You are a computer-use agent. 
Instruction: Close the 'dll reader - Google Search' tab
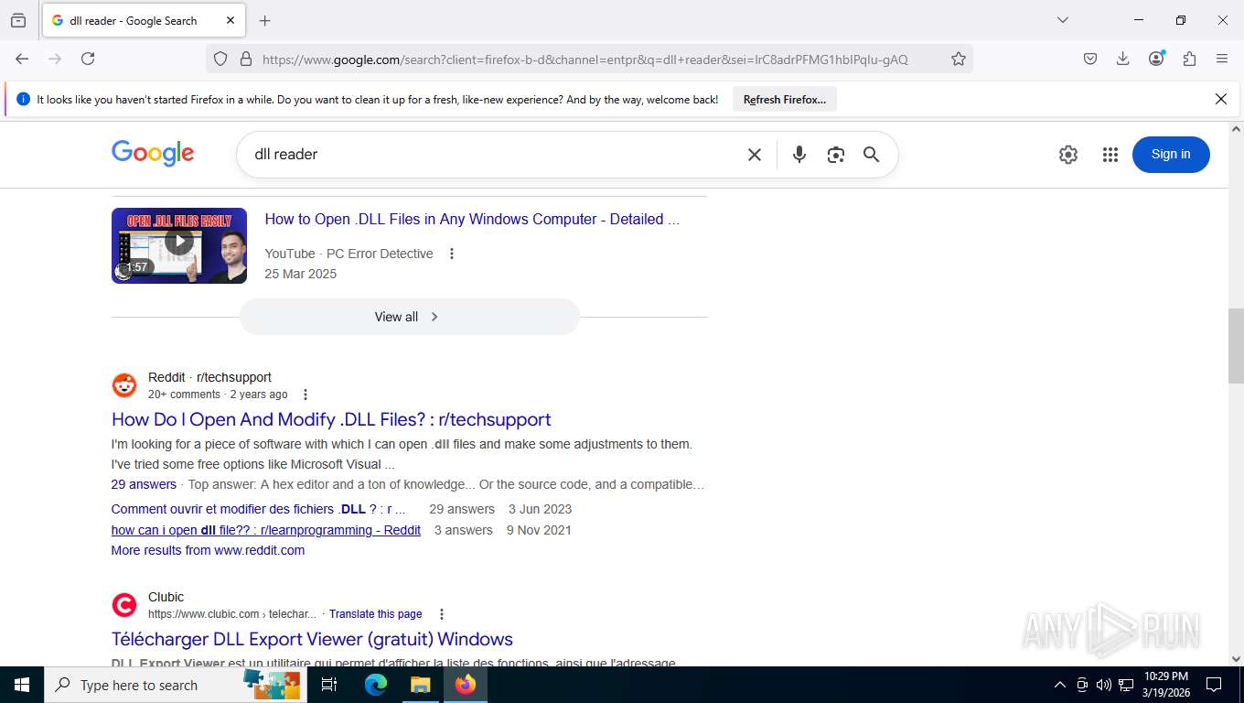[x=231, y=20]
